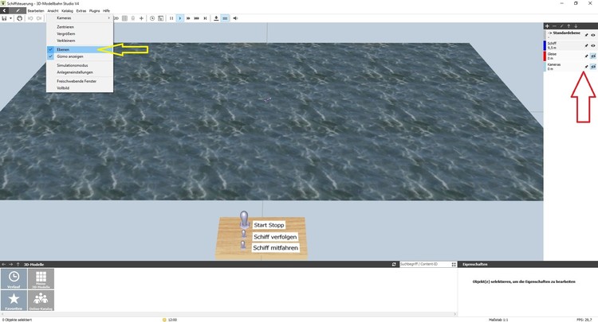The image size is (598, 322).
Task: Click the blue Schiff layer color swatch
Action: coord(545,45)
